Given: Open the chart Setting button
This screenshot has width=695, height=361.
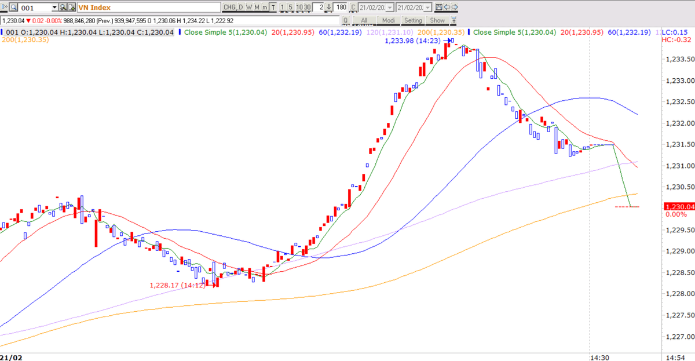Looking at the screenshot, I should pos(413,20).
